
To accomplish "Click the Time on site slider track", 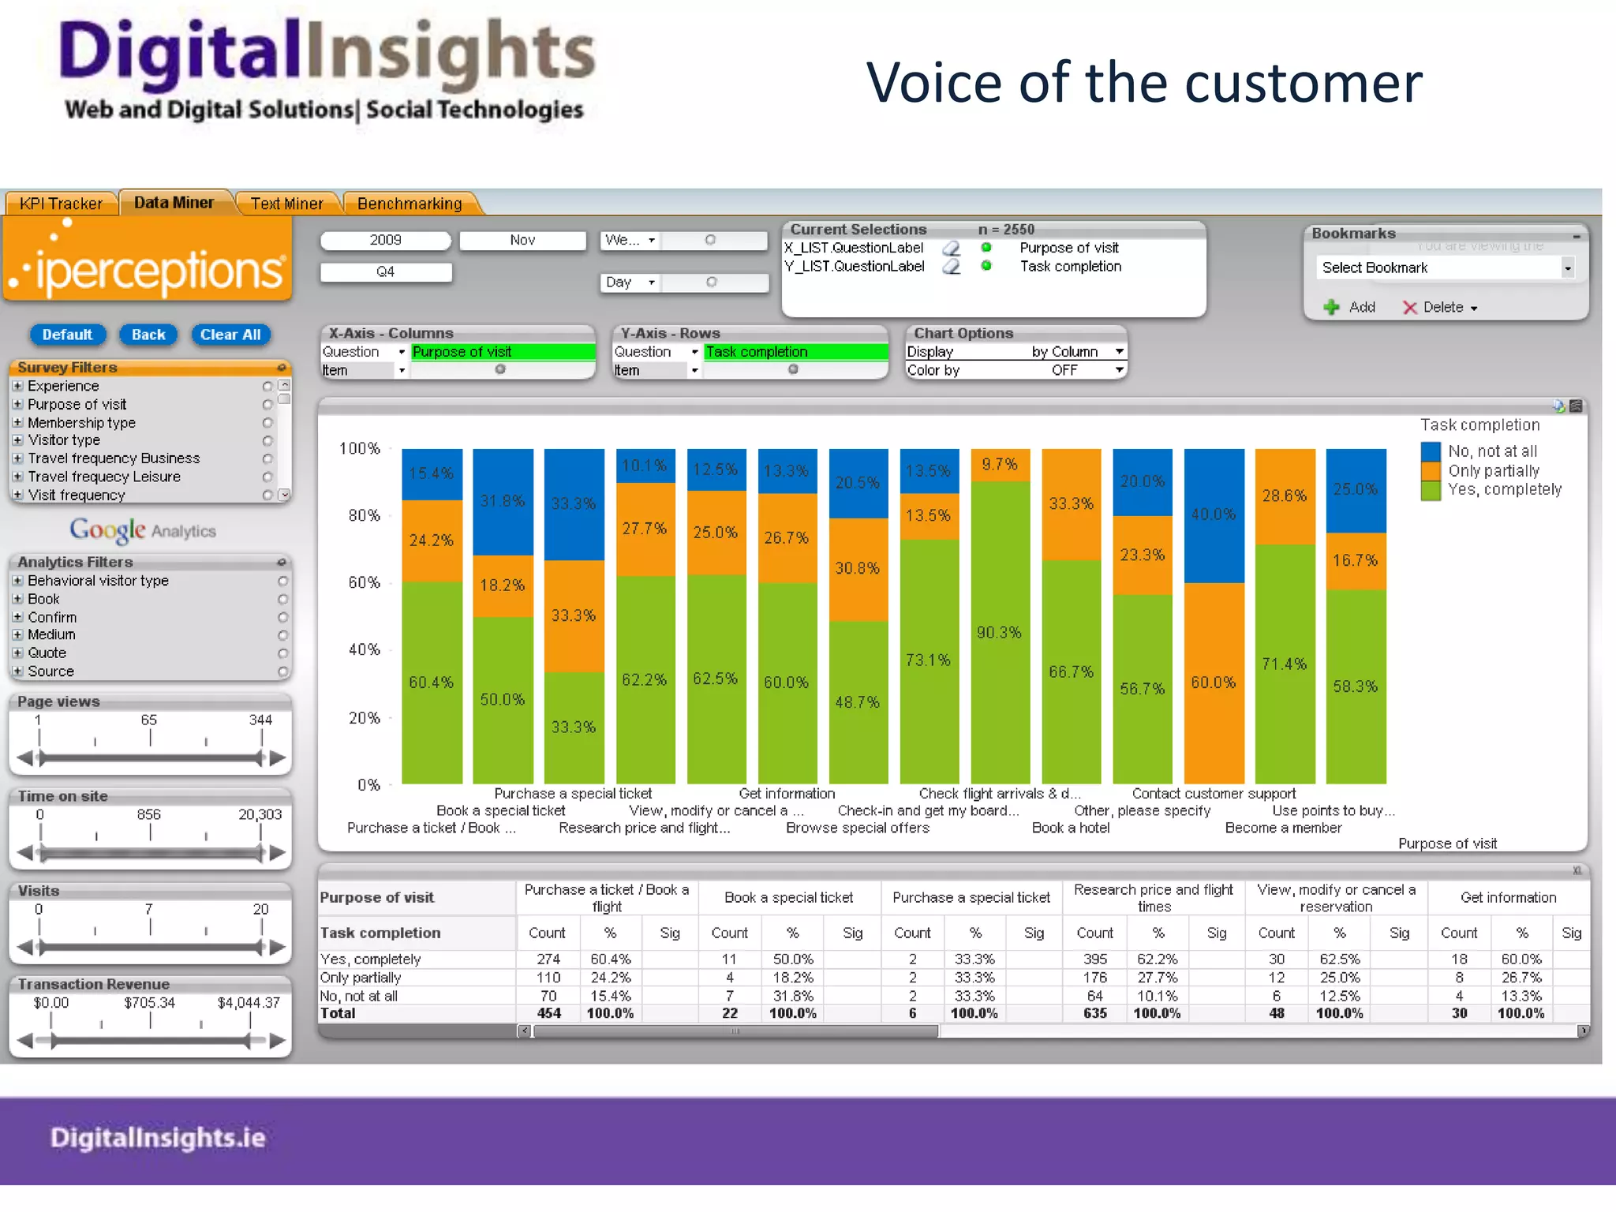I will 150,852.
